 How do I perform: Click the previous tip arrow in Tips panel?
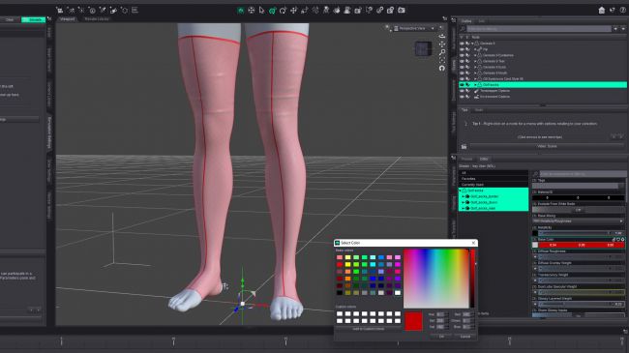click(614, 136)
